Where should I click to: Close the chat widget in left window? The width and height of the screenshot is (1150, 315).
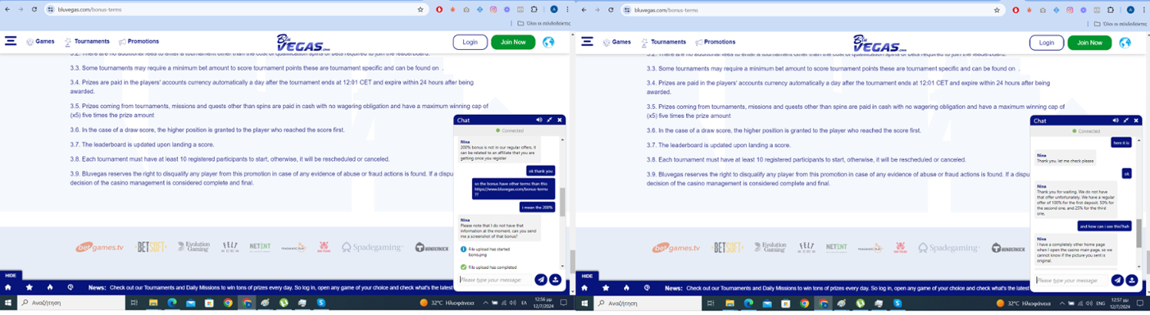click(x=560, y=120)
